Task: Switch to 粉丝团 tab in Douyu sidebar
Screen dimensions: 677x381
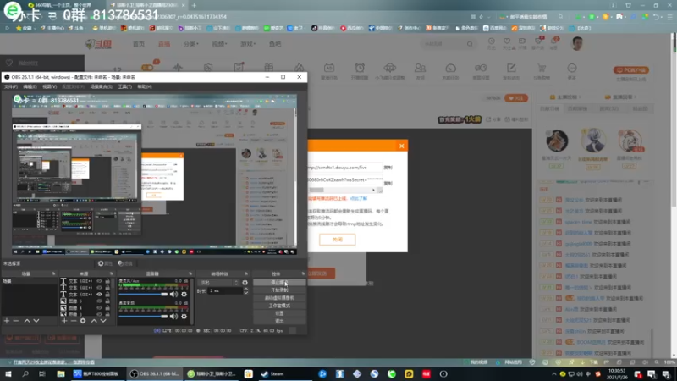Action: (x=640, y=109)
